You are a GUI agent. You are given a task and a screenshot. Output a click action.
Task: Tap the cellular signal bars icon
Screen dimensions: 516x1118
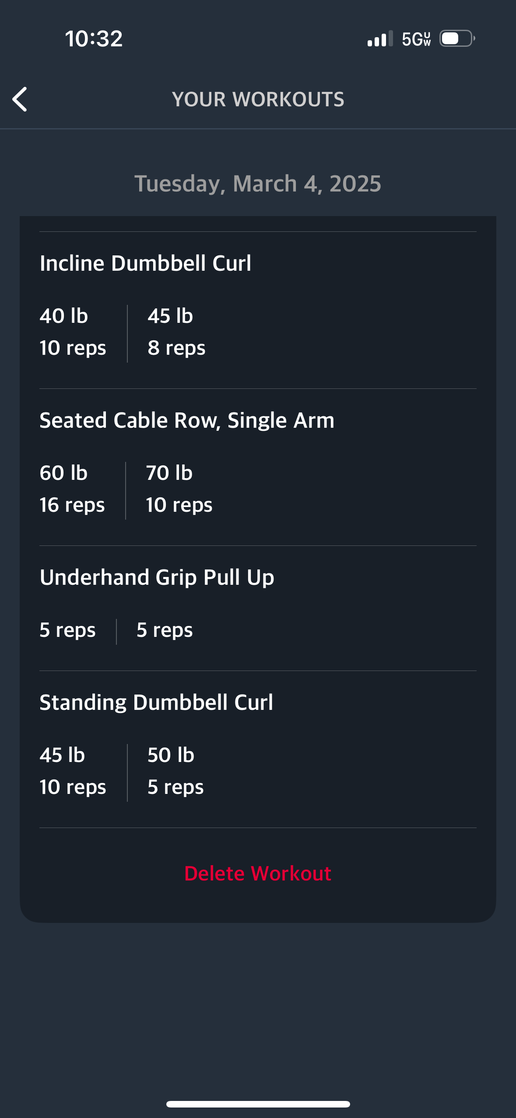point(380,38)
